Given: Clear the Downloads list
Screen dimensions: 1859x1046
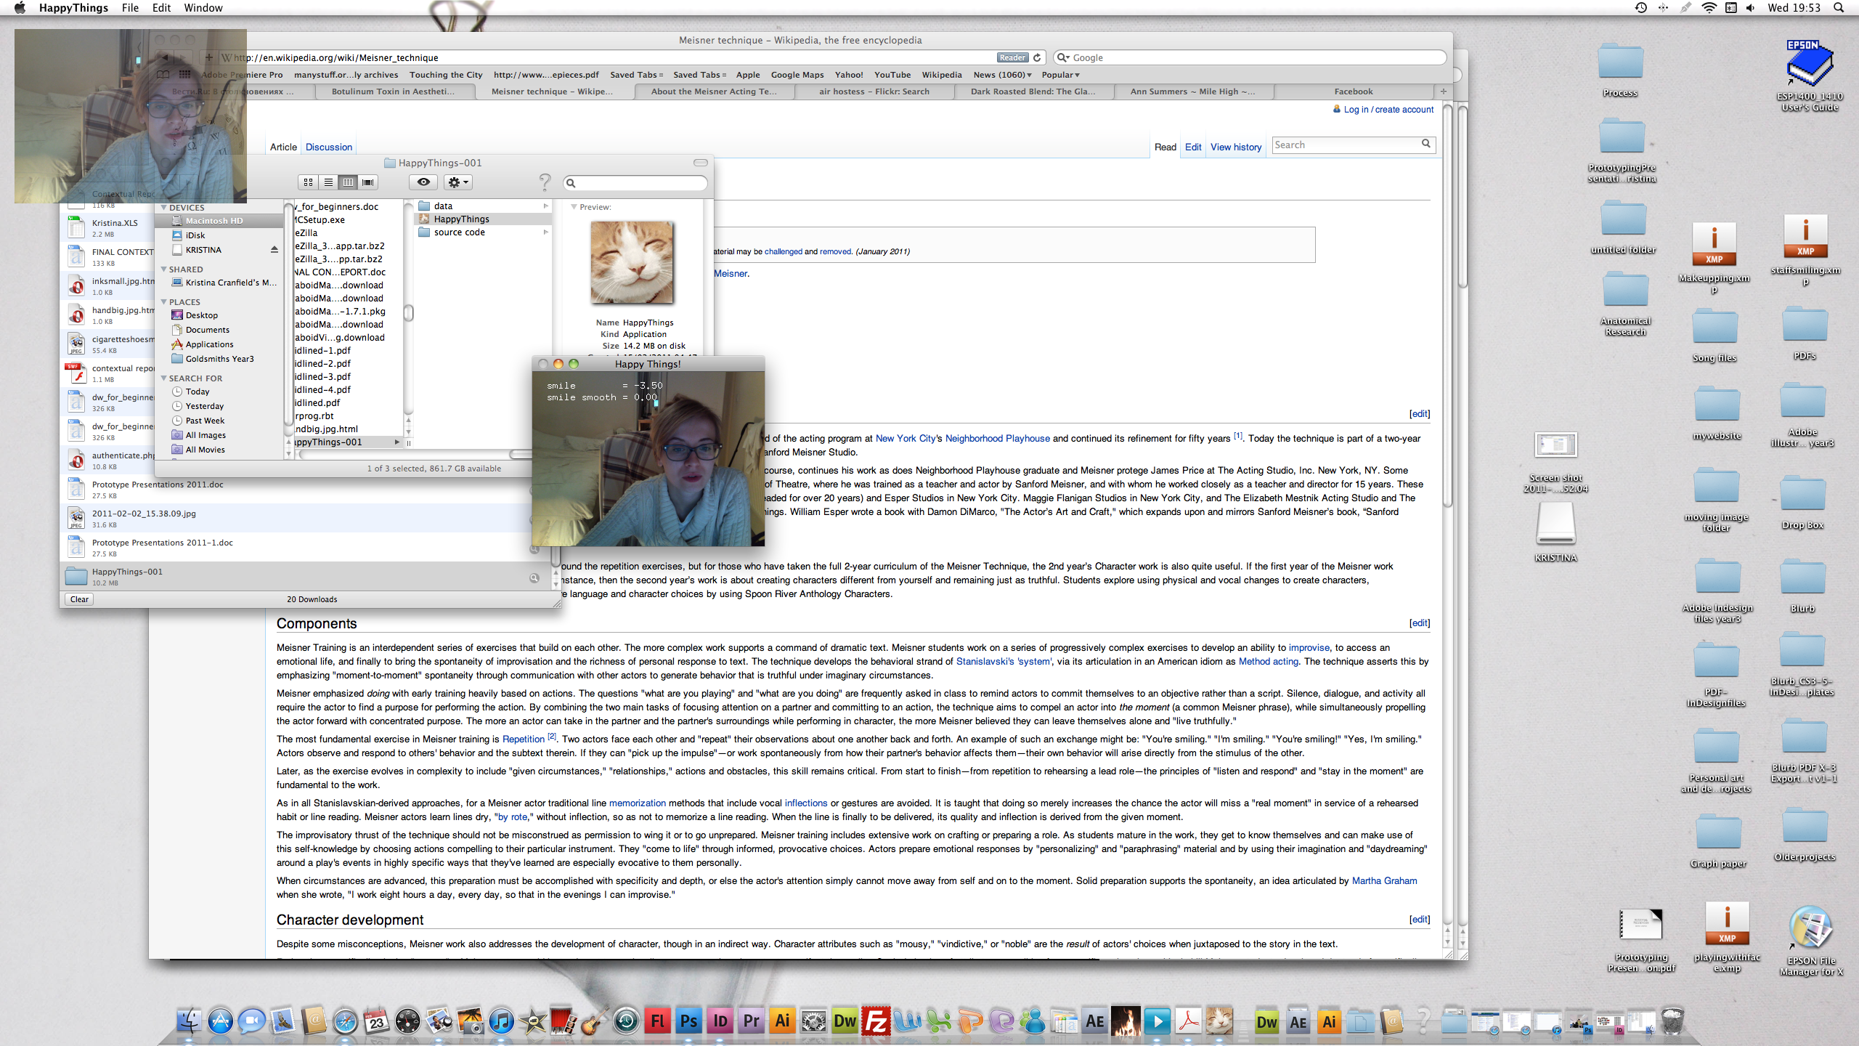Looking at the screenshot, I should [79, 599].
